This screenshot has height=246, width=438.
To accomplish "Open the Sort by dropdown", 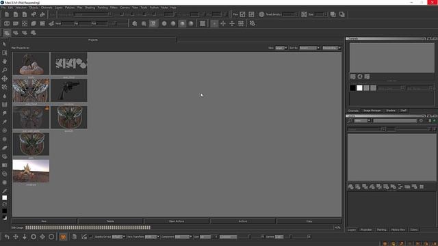I will (309, 48).
